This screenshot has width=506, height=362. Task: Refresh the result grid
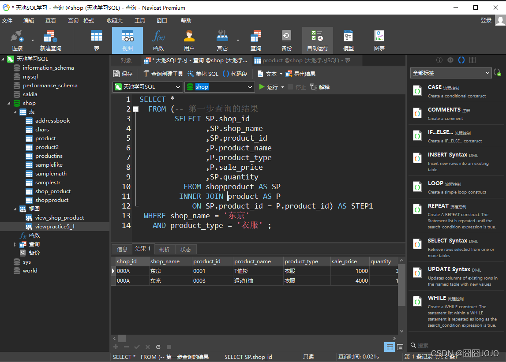point(158,347)
